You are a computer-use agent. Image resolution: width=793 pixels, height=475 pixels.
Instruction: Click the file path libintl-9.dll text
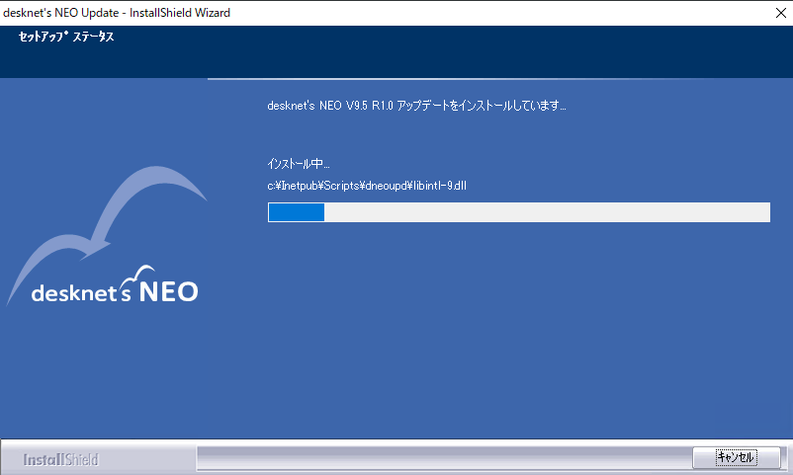click(367, 186)
